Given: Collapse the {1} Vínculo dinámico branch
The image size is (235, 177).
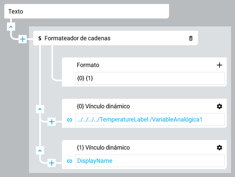Looking at the screenshot, I should click(x=40, y=151).
